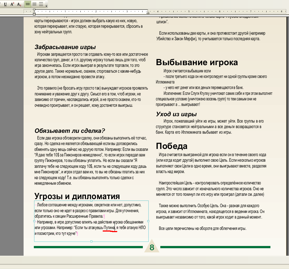Click the misspelled word "Путина"
289x269 pixels.
[x=109, y=228]
